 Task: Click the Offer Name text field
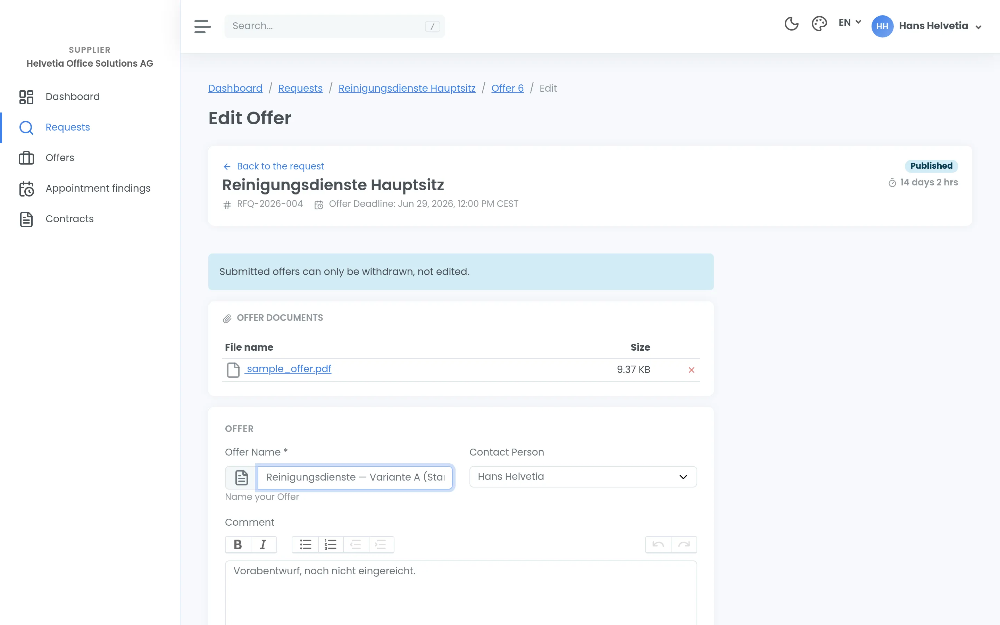coord(355,477)
